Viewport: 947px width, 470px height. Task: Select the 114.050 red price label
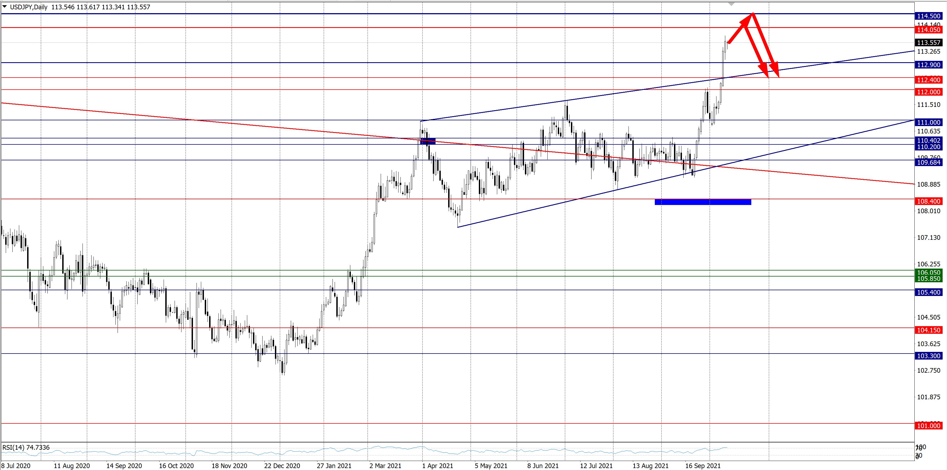tap(928, 30)
